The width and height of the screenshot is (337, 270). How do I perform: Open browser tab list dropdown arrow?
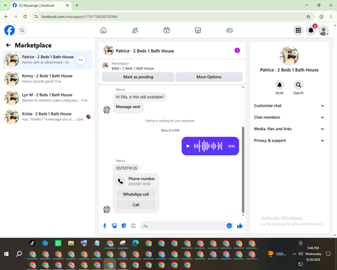pyautogui.click(x=5, y=5)
